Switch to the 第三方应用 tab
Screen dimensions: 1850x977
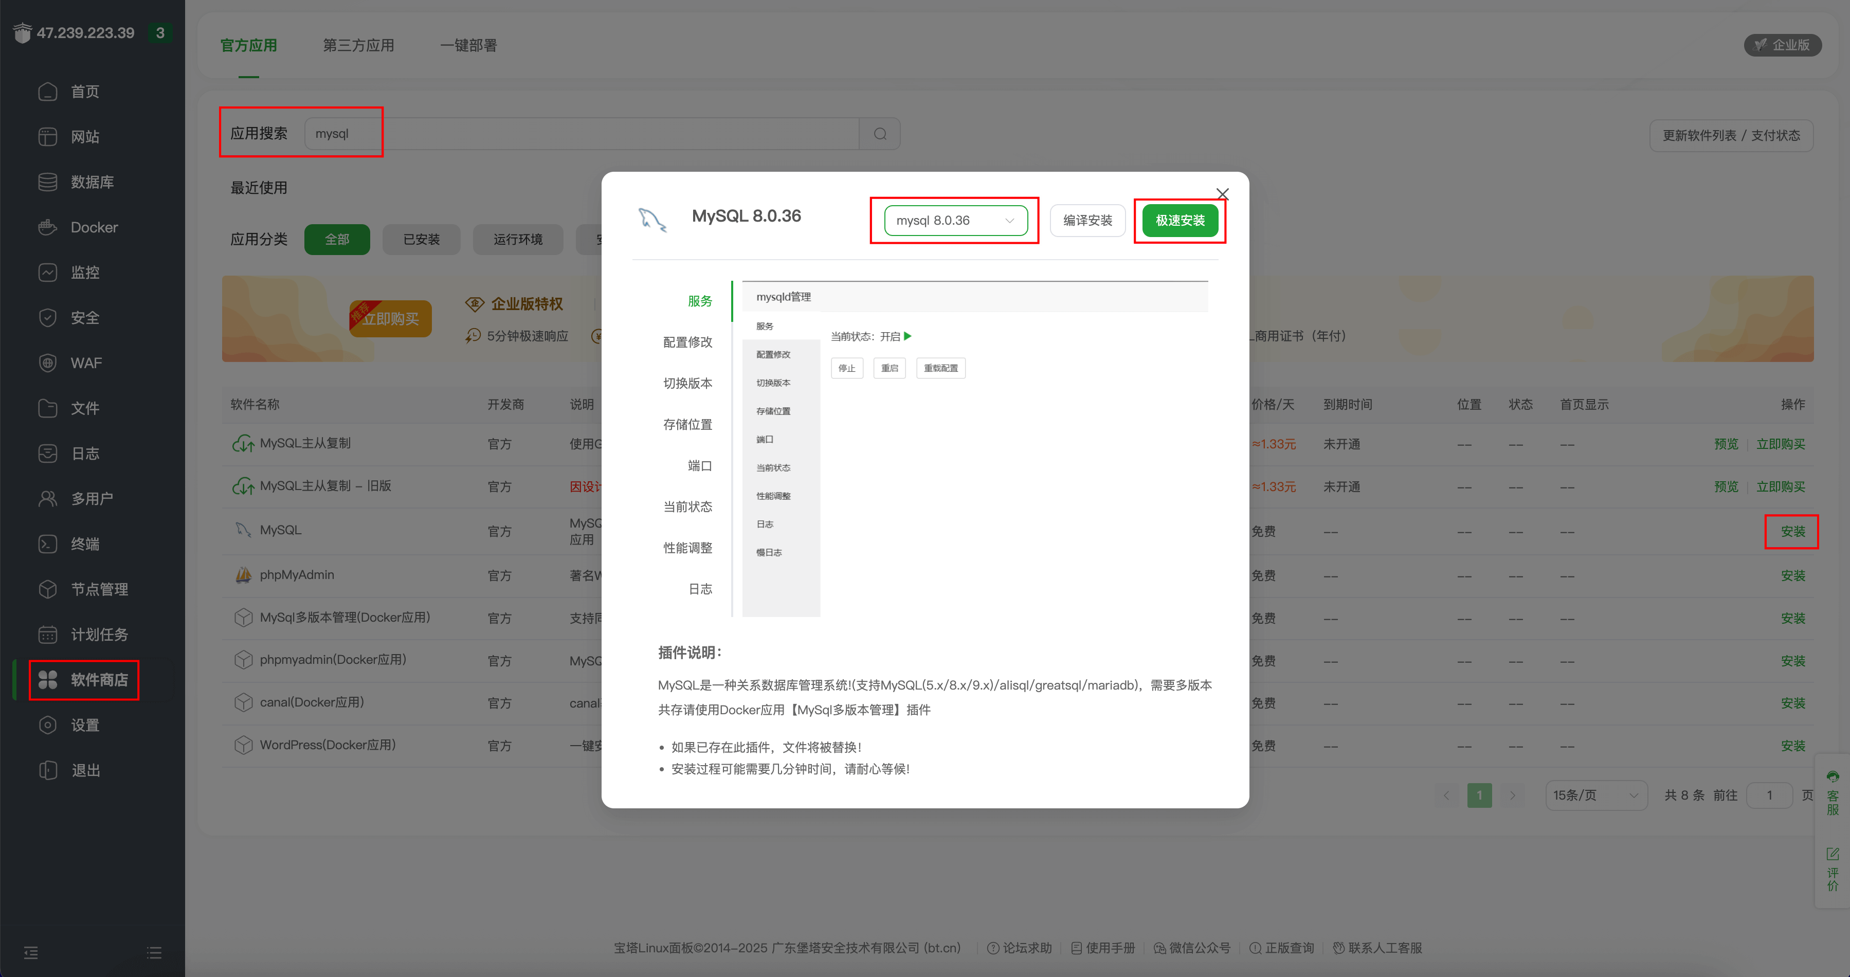pyautogui.click(x=358, y=45)
